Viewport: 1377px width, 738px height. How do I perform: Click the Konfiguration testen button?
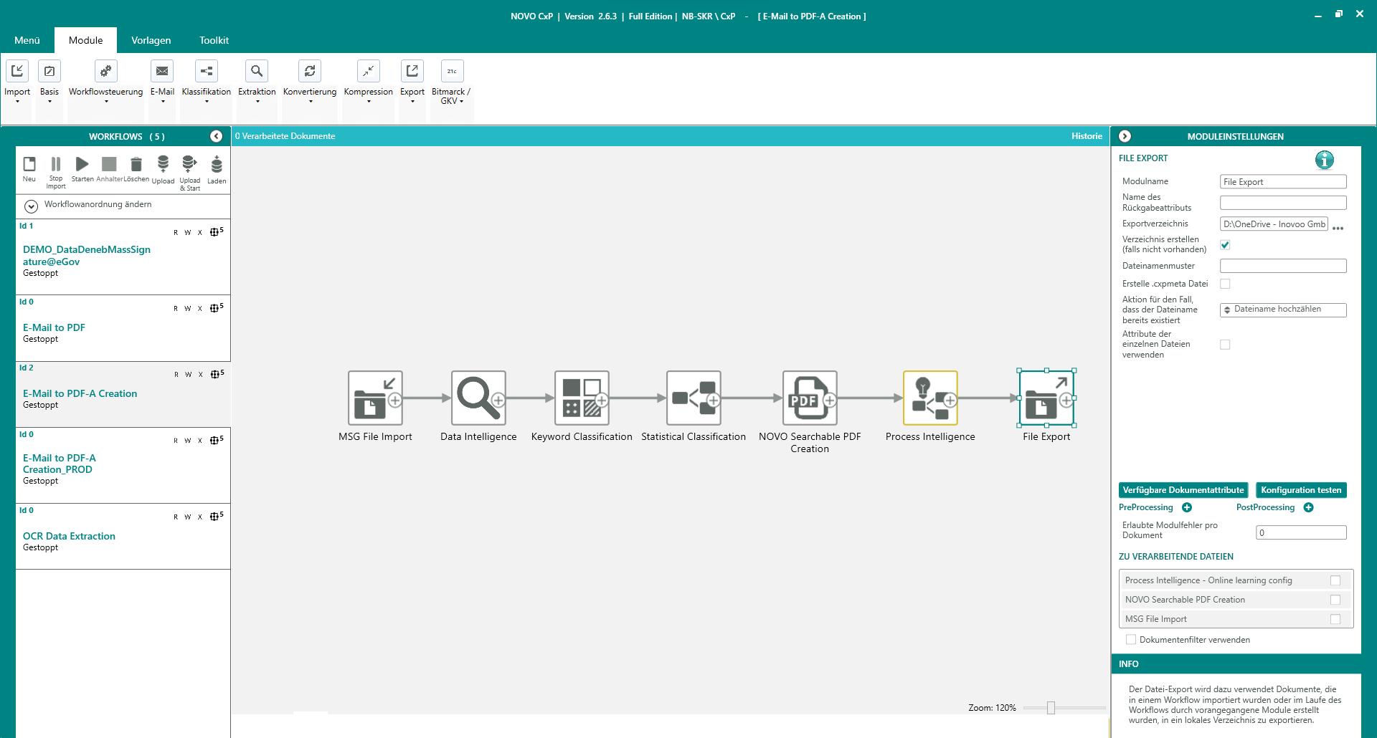[x=1300, y=490]
